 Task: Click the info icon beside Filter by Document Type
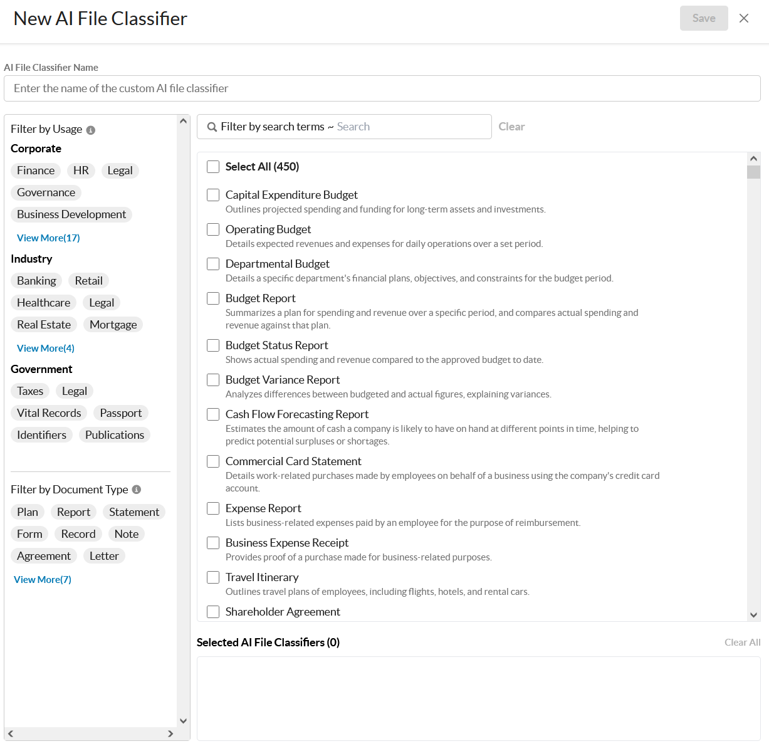point(137,490)
